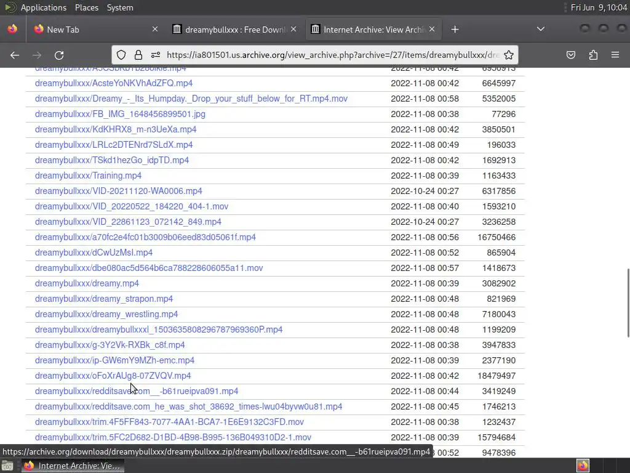Open site permissions icon in address bar
The height and width of the screenshot is (473, 630).
(156, 55)
